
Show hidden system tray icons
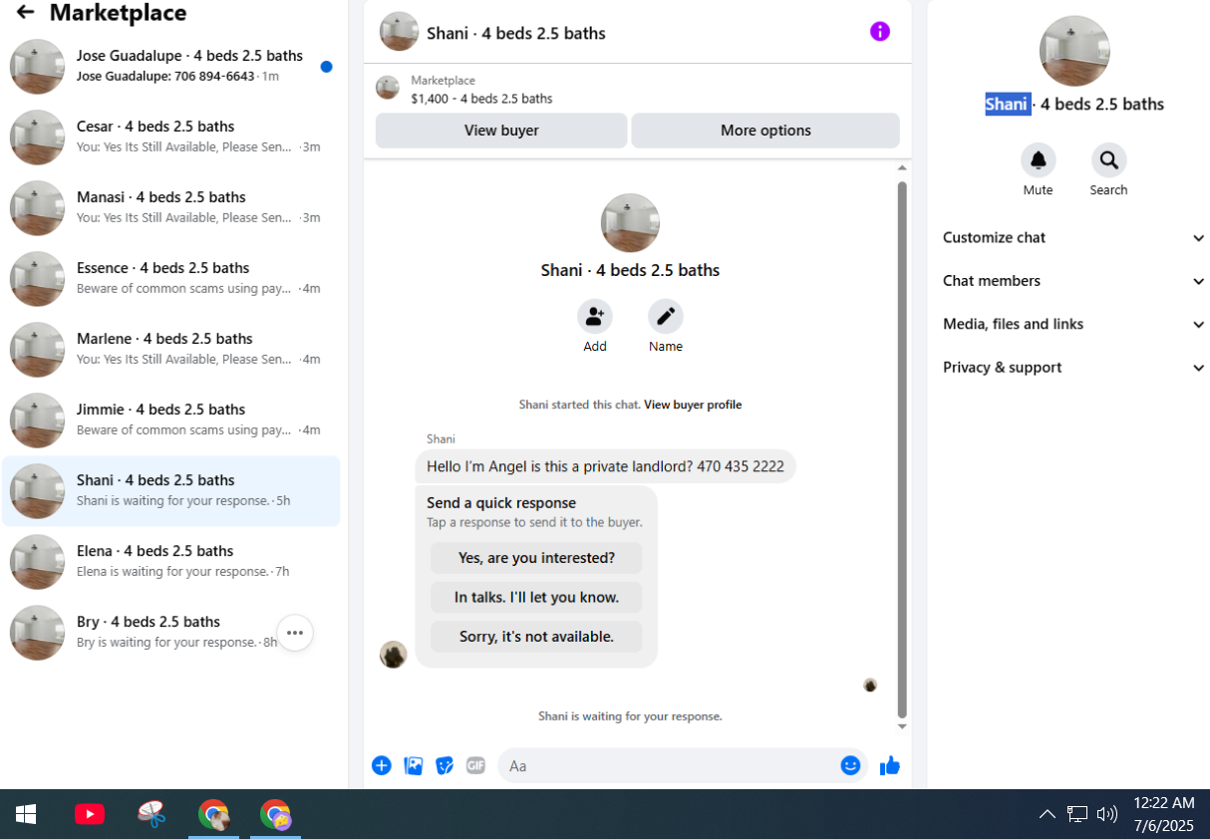(x=1047, y=814)
